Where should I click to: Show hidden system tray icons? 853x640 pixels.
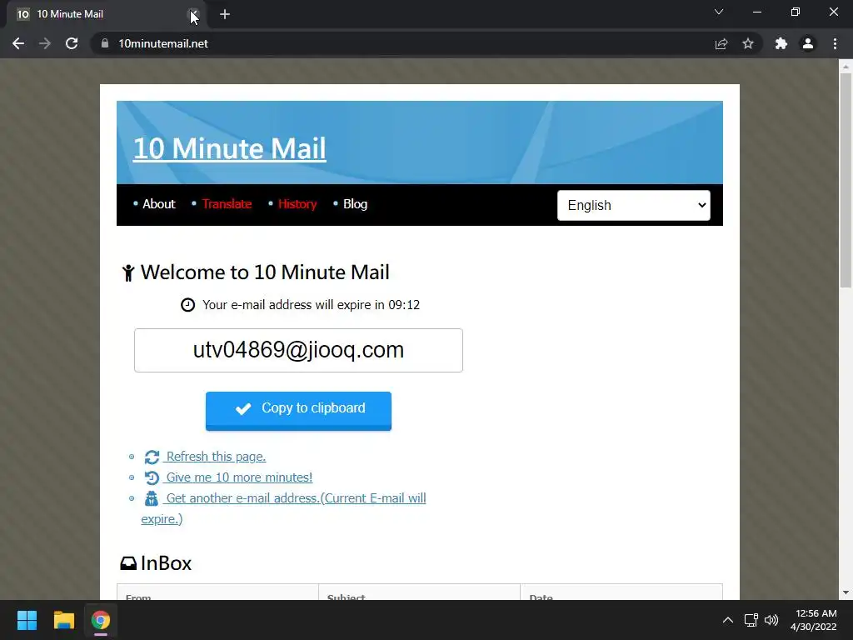pos(728,620)
